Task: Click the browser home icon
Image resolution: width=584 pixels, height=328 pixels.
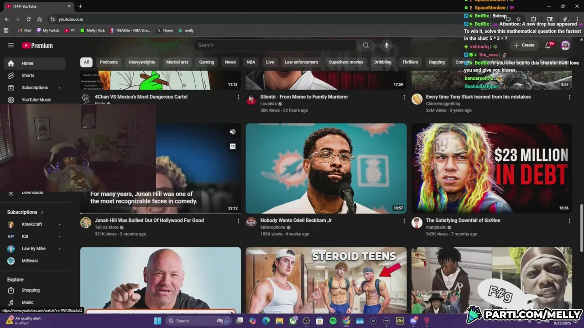Action: point(39,19)
